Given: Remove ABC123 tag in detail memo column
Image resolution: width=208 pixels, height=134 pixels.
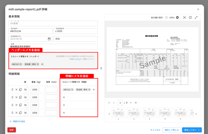Looking at the screenshot, I should tap(72, 90).
